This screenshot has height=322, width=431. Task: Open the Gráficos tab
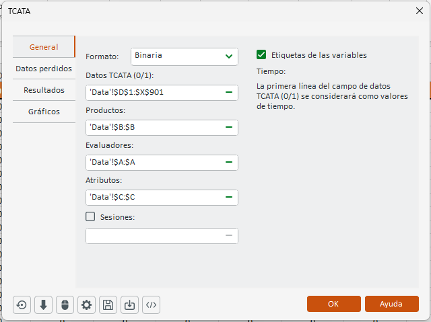(44, 112)
